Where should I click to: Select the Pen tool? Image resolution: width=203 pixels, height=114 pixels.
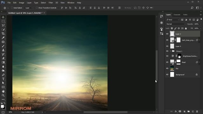3,75
